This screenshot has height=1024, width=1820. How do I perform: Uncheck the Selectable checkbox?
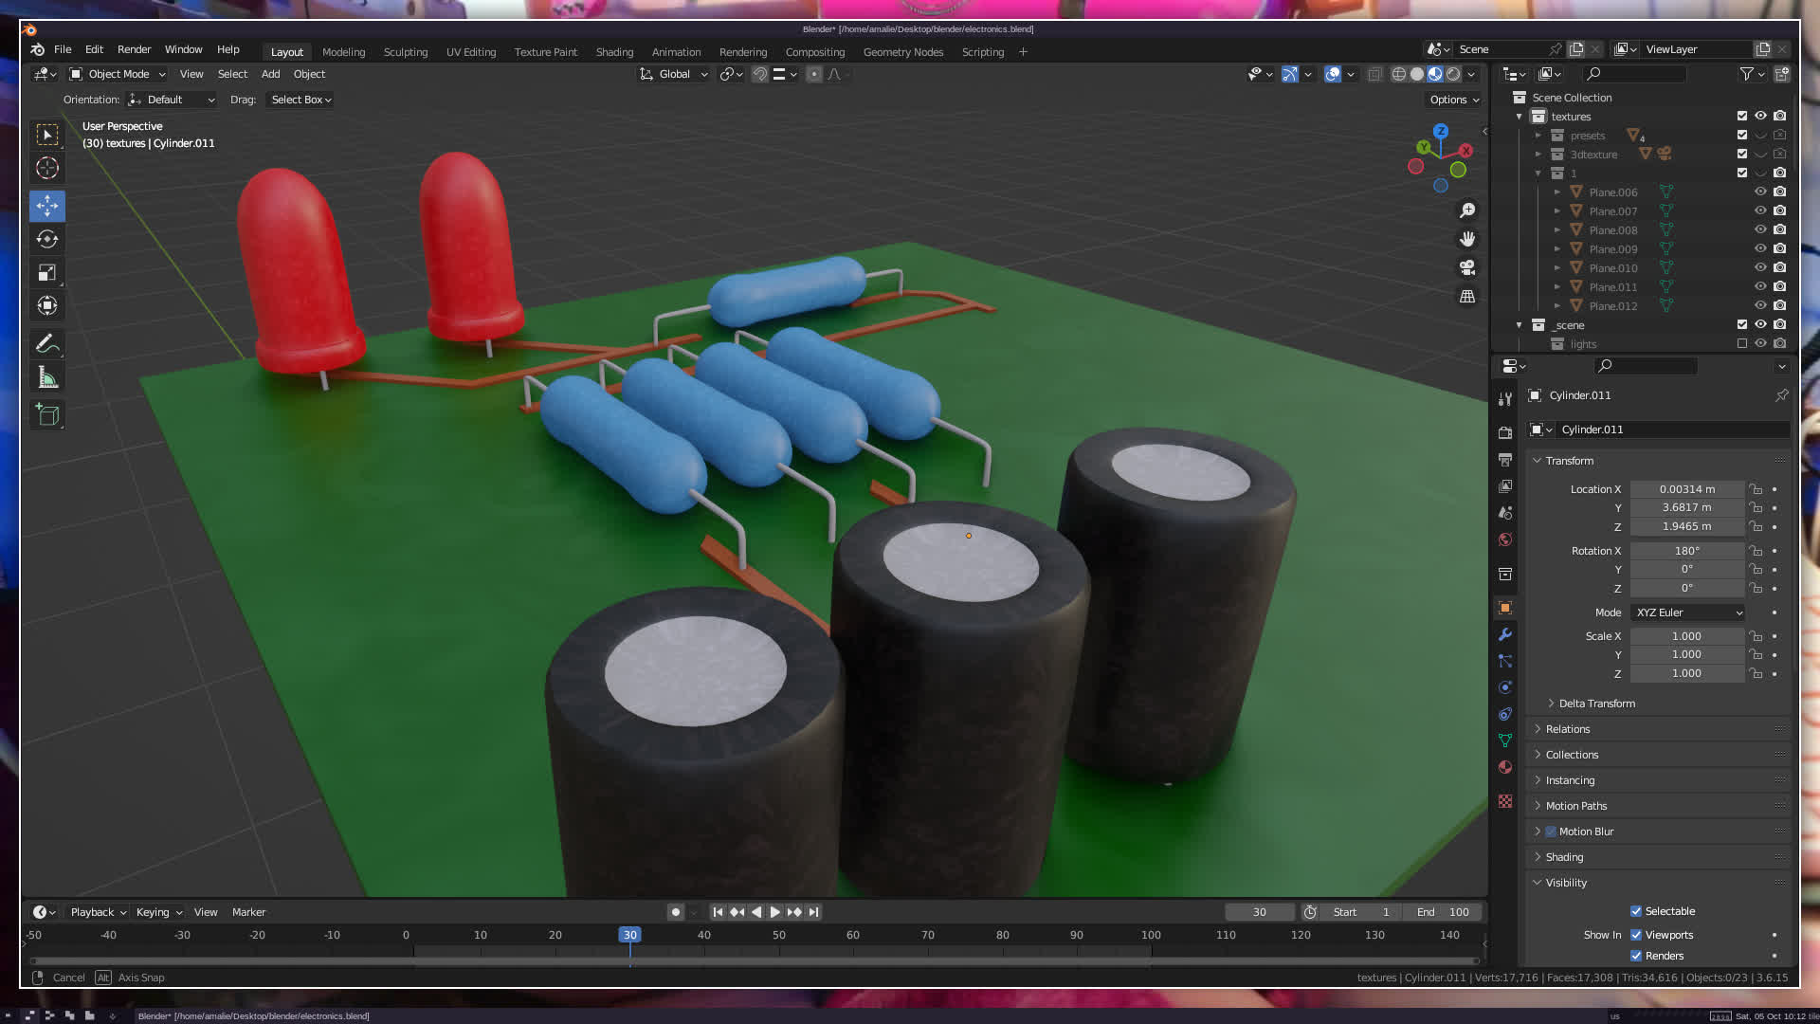click(1636, 911)
